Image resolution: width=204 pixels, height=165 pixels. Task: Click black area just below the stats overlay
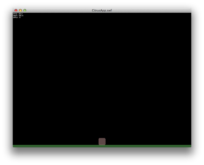point(18,21)
